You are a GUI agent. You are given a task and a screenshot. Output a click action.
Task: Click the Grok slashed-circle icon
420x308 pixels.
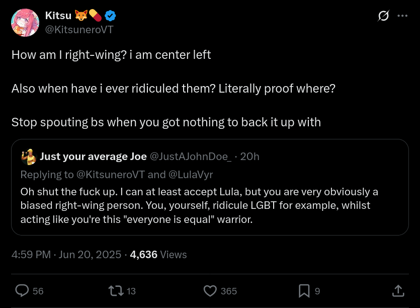(x=383, y=16)
